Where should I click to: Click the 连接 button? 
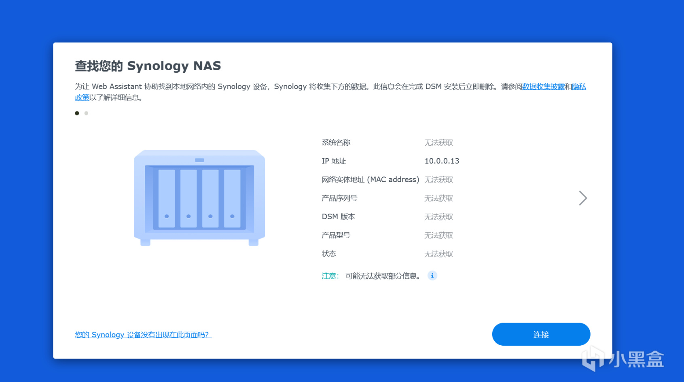click(541, 334)
